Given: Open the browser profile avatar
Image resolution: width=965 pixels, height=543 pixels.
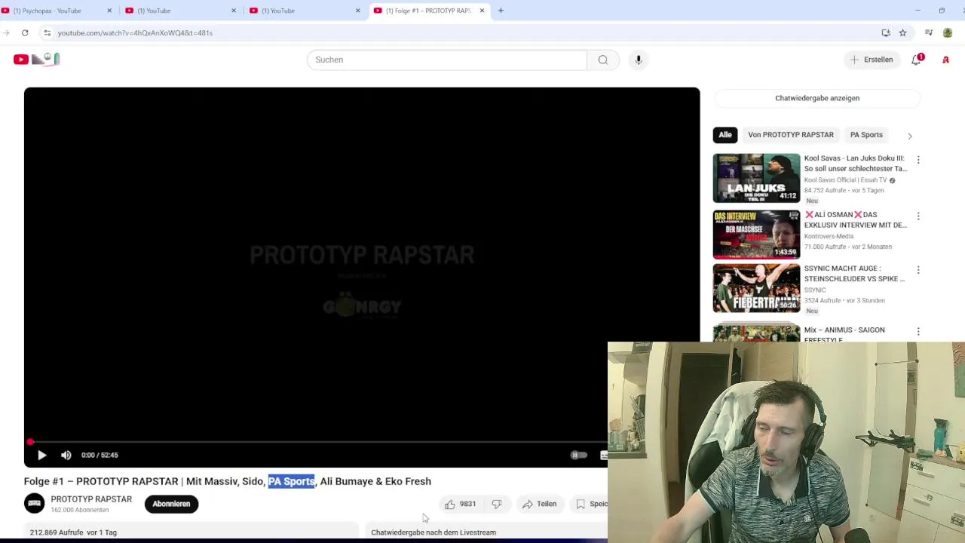Looking at the screenshot, I should 948,32.
